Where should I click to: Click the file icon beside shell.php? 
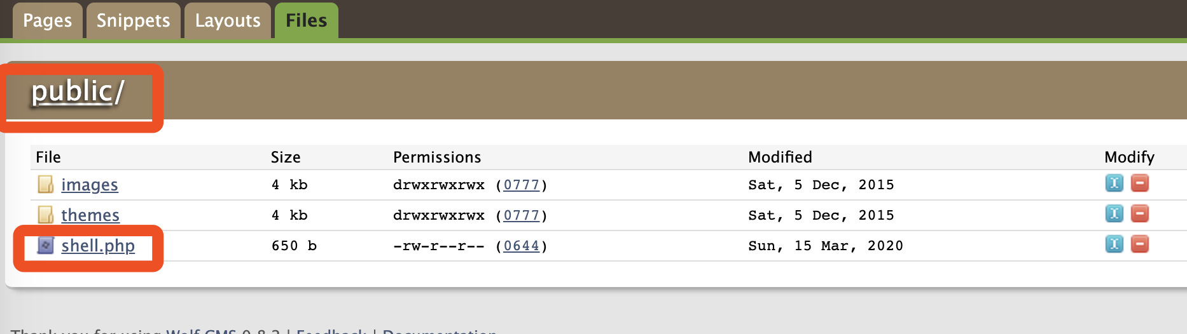pos(46,245)
